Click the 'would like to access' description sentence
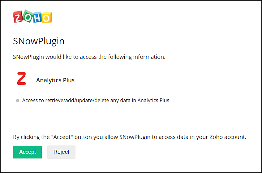 [x=89, y=57]
